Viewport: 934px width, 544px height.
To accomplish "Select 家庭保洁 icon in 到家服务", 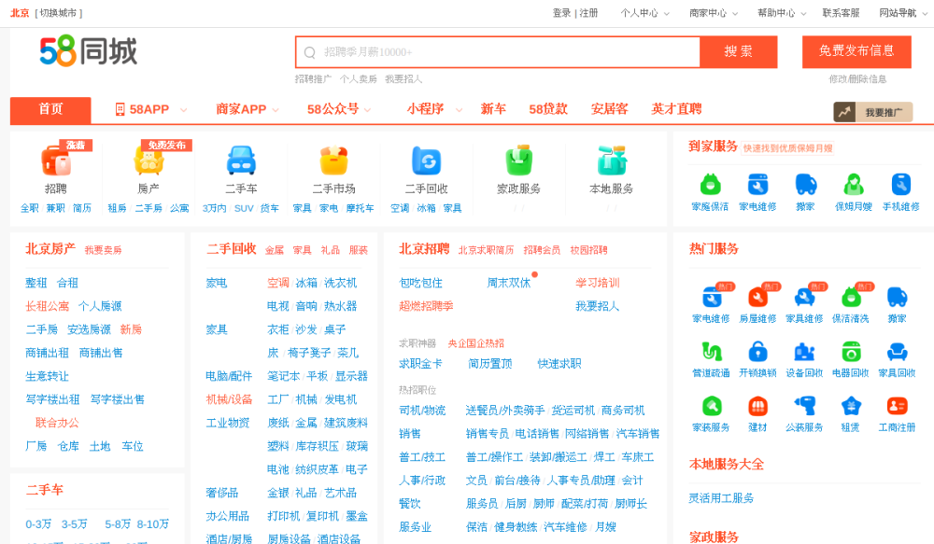I will [x=710, y=185].
